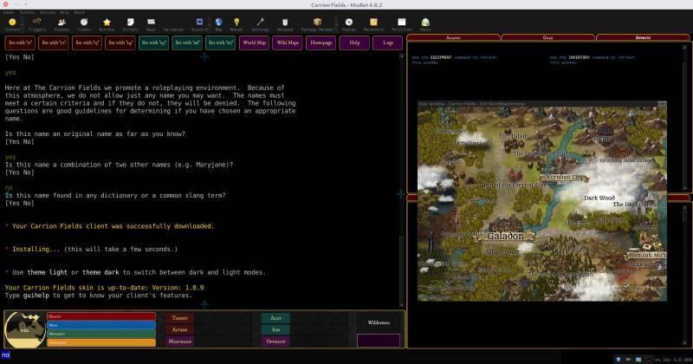Click the Discord toolbar icon
Screen dimensions: 693x364
tap(200, 23)
